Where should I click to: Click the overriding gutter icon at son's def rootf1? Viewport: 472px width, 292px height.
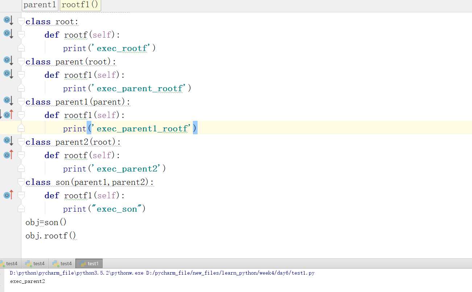pos(8,195)
